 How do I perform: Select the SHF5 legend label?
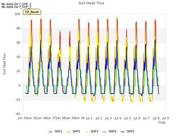coord(130,131)
